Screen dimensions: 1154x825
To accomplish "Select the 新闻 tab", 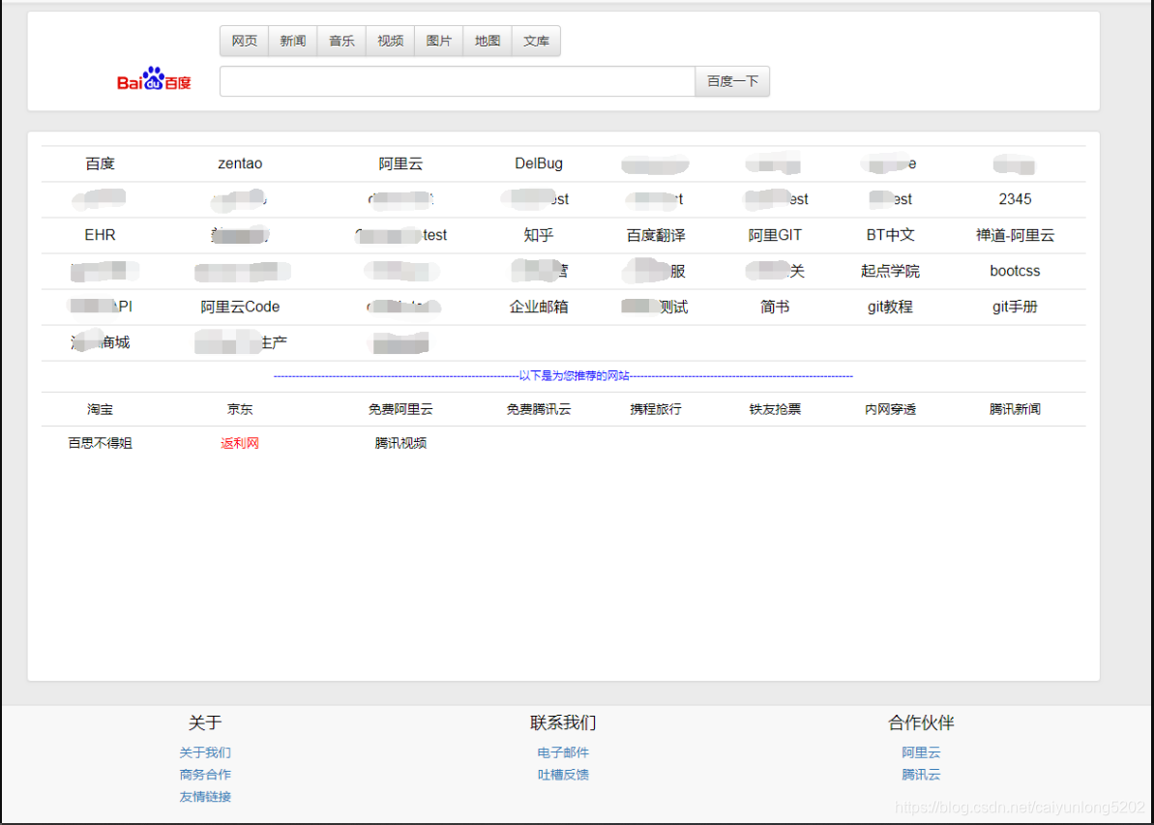I will click(293, 42).
